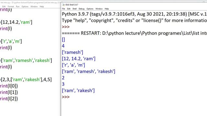Click the last >>> prompt in shell
This screenshot has height=116, width=207.
click(x=66, y=97)
